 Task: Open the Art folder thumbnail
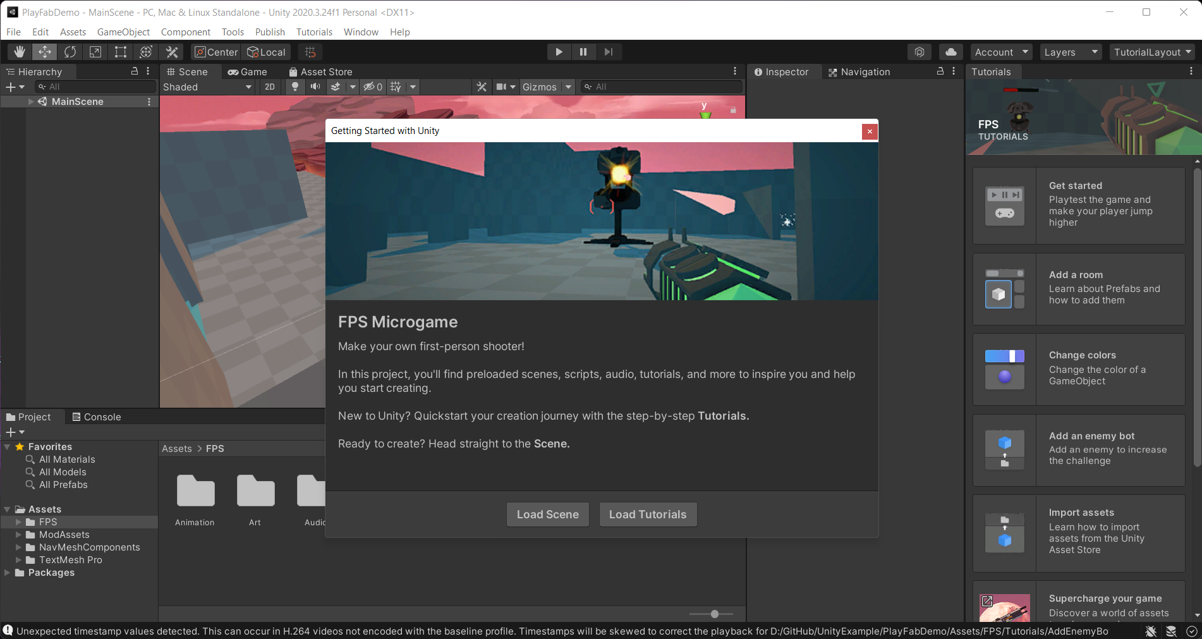(255, 491)
